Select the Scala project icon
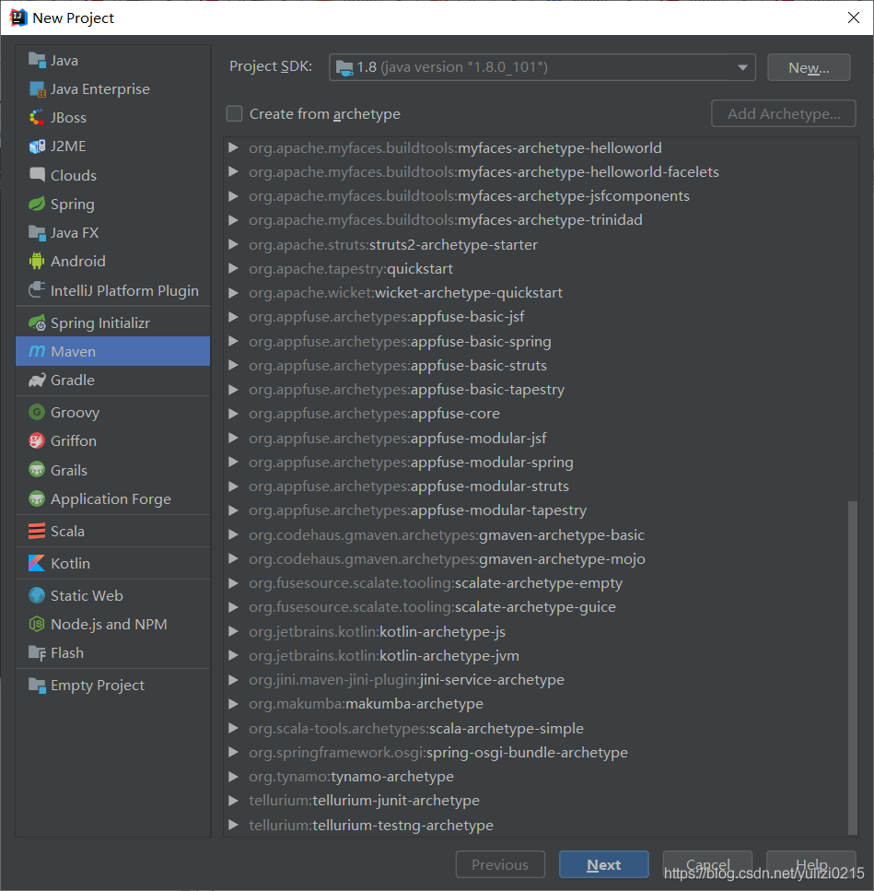The height and width of the screenshot is (891, 874). [38, 530]
